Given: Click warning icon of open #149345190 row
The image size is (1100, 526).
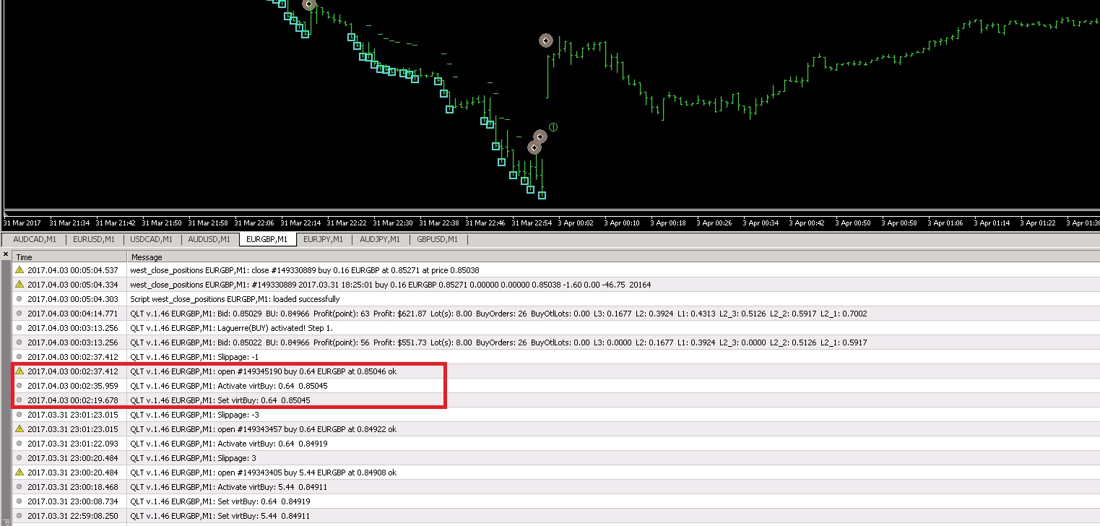Looking at the screenshot, I should pyautogui.click(x=20, y=371).
